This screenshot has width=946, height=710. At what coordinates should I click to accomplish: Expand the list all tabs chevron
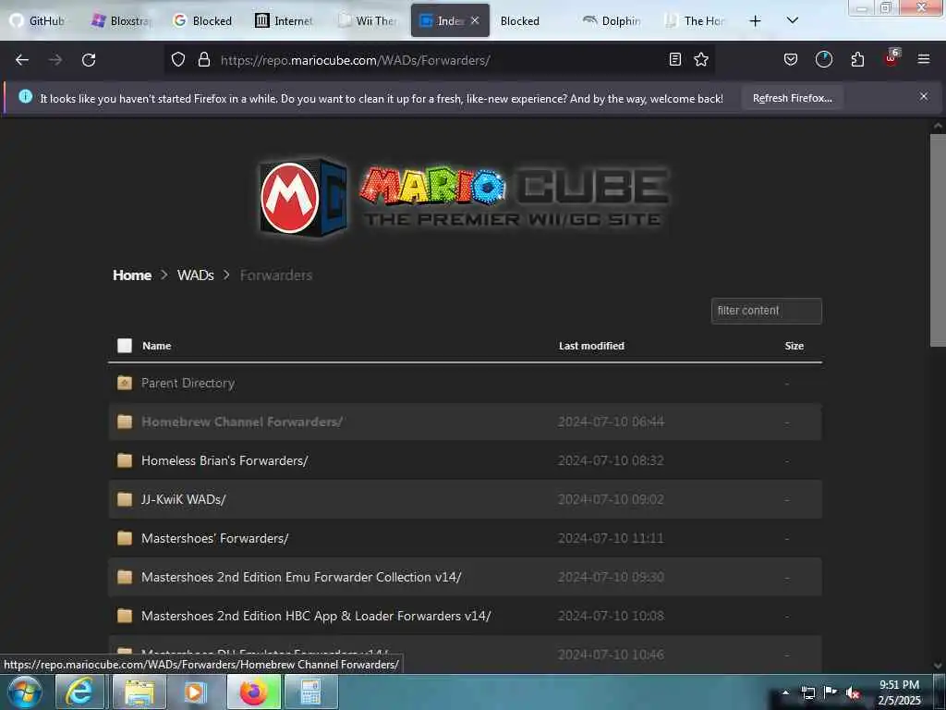click(793, 20)
